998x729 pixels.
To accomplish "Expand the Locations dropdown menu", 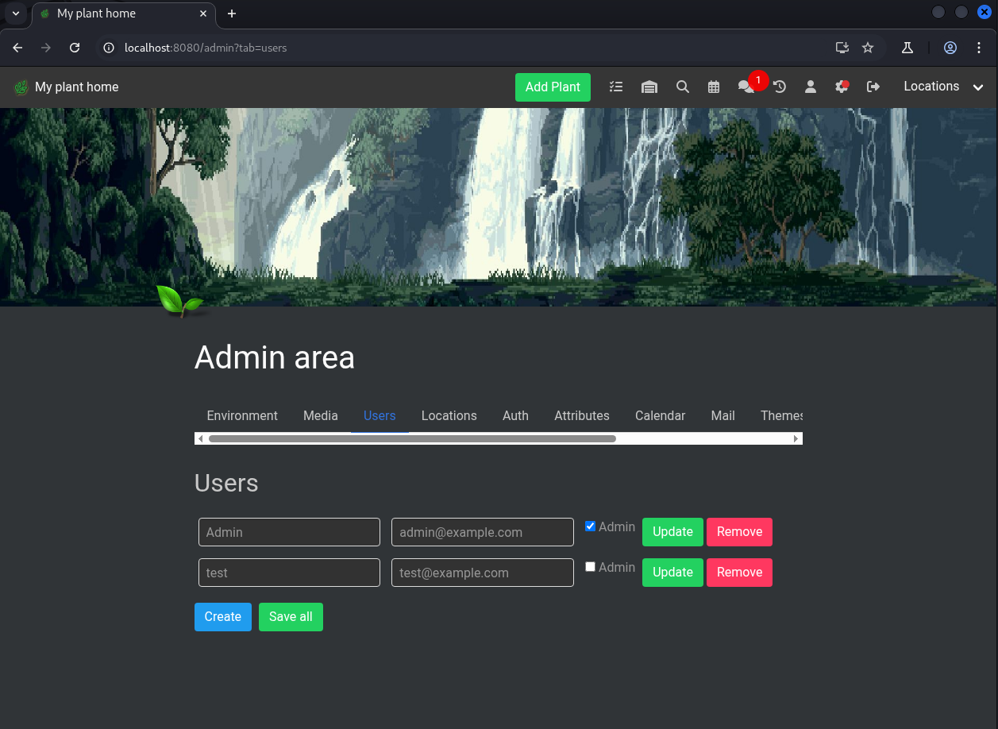I will click(944, 87).
